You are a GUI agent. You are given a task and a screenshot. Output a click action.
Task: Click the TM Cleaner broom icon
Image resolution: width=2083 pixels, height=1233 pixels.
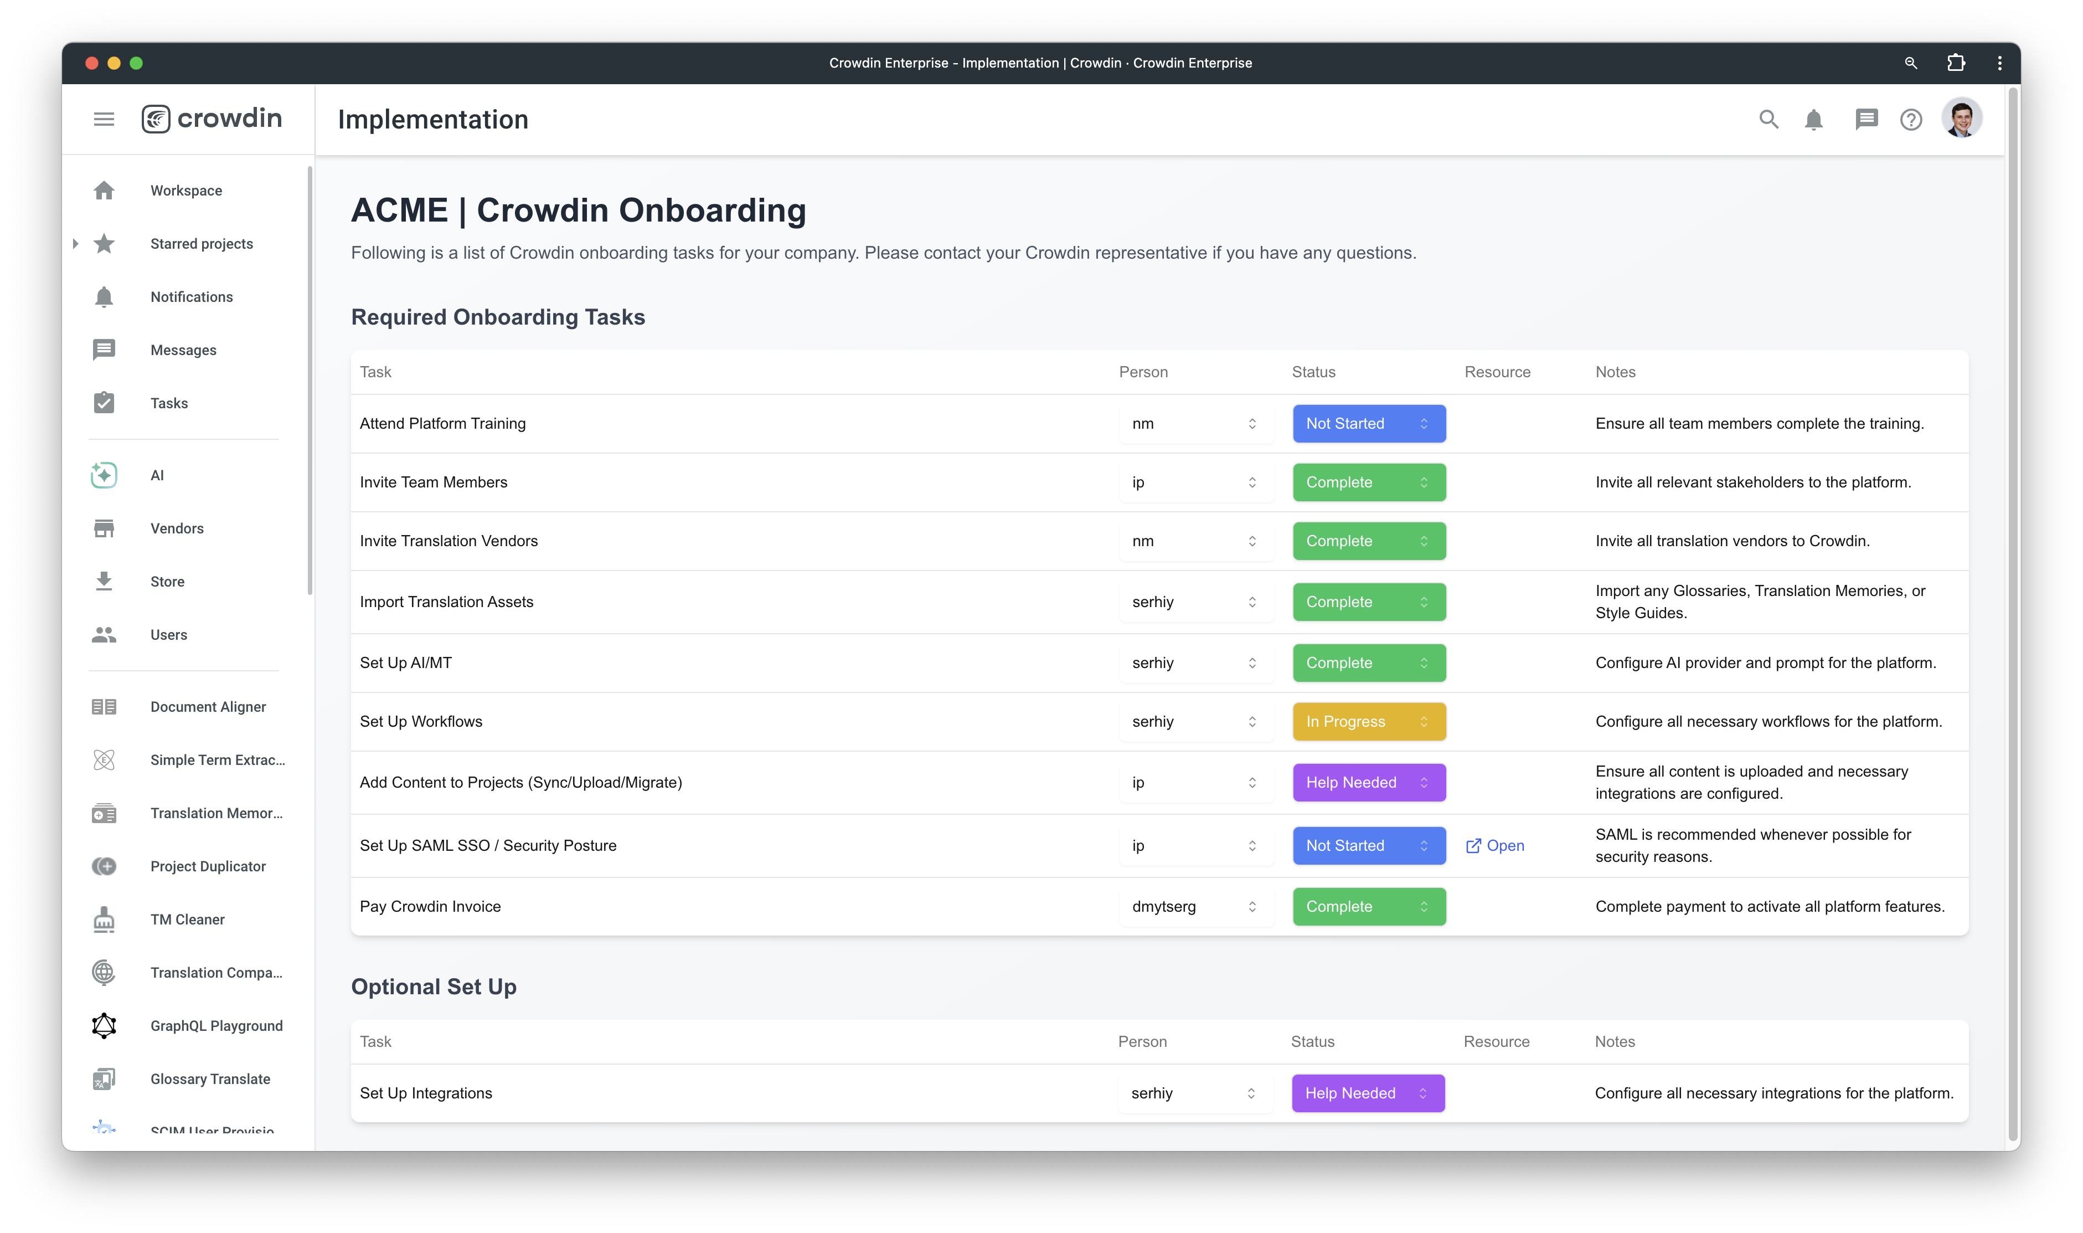(x=104, y=919)
